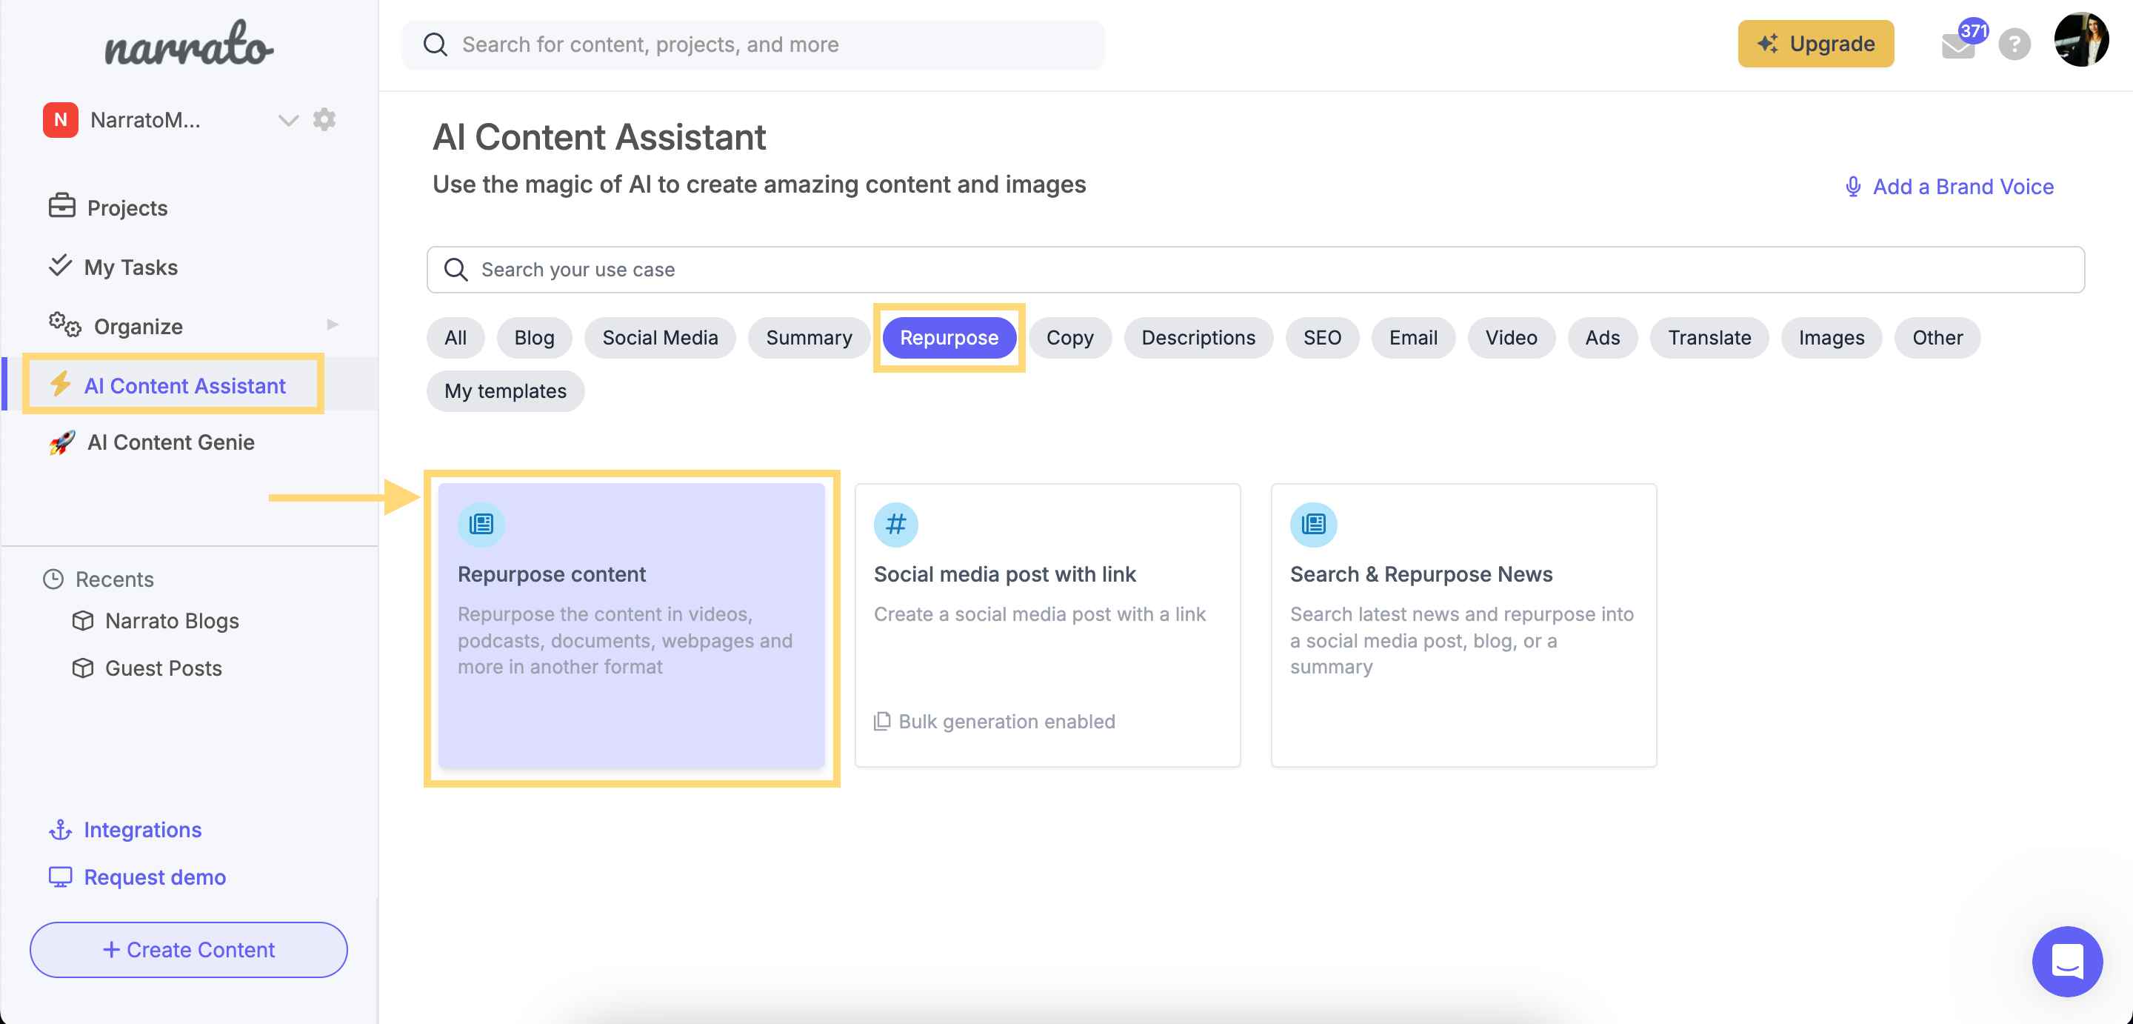Select the Social Media filter tab

(660, 337)
